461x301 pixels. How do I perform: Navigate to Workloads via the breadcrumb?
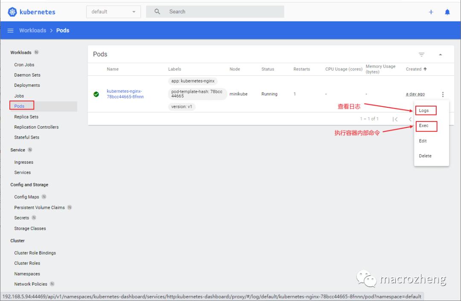[32, 30]
